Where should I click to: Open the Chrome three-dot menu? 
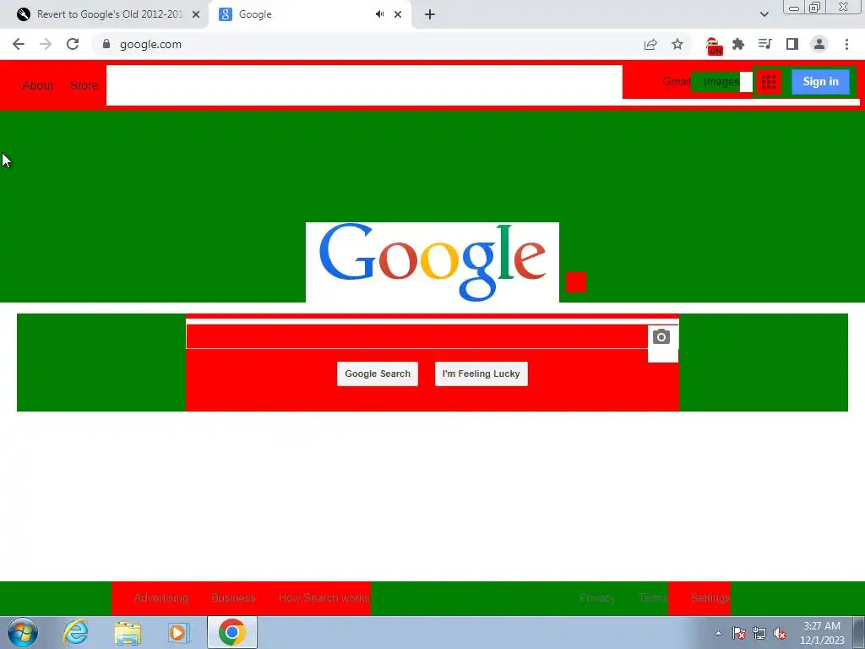[x=846, y=44]
